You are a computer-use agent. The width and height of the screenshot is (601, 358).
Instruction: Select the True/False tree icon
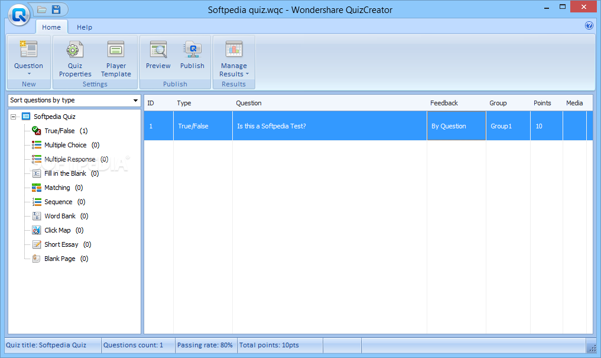tap(37, 131)
